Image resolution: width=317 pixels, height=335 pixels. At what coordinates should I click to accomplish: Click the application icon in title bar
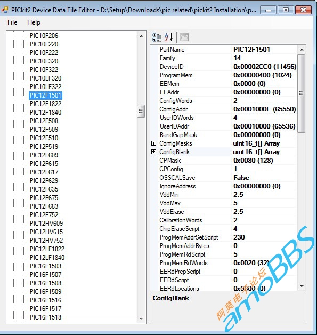click(5, 10)
